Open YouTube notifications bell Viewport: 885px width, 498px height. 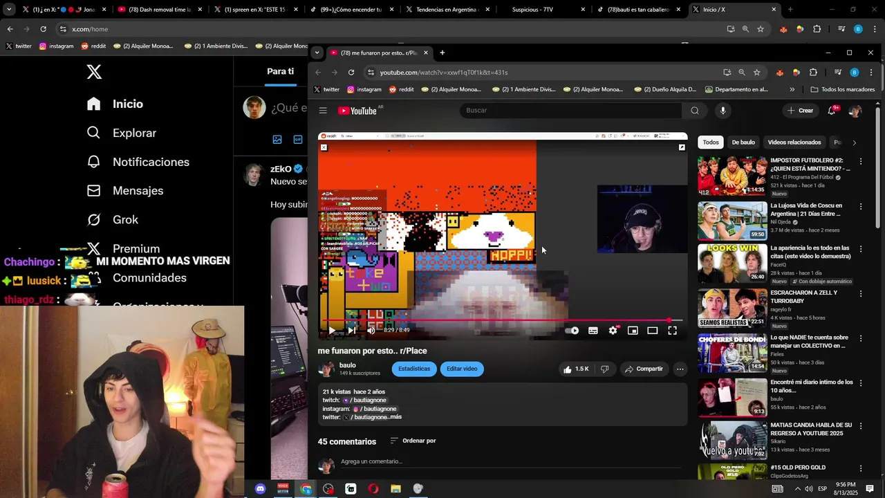click(832, 111)
